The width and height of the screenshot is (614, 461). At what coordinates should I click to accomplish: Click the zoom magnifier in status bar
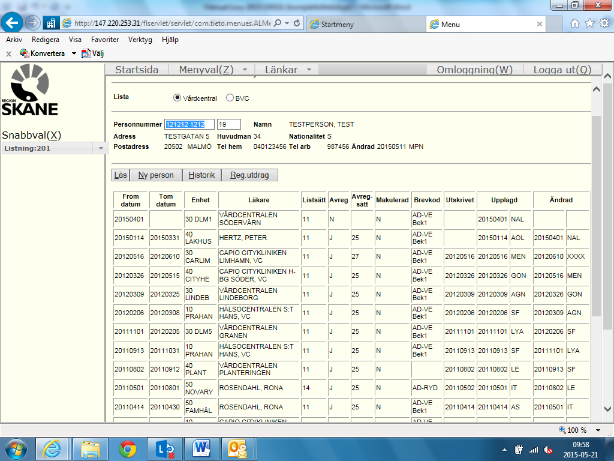[x=562, y=430]
